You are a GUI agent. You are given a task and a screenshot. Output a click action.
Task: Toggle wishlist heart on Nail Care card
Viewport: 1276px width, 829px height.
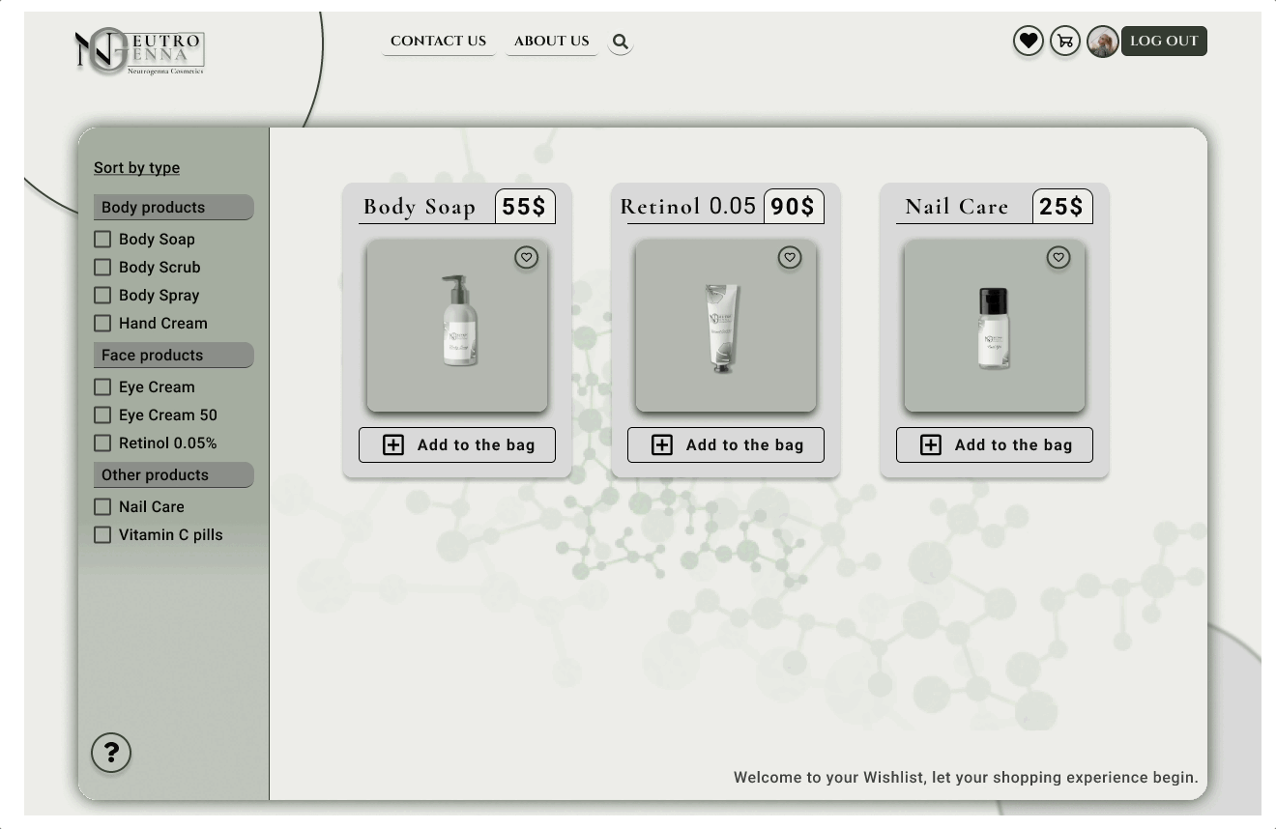[1058, 257]
